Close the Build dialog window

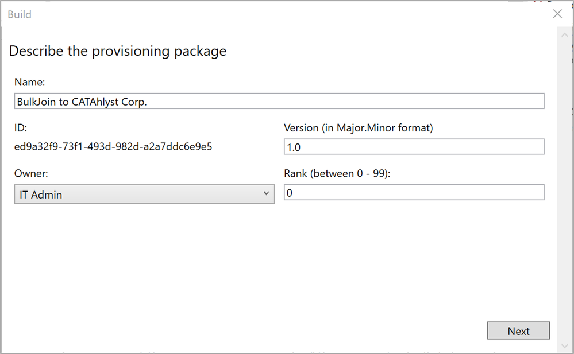click(557, 14)
